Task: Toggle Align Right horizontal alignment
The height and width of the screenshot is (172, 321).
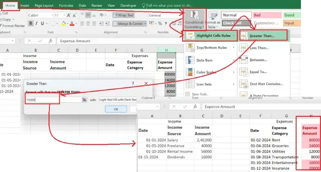Action: [x=94, y=24]
